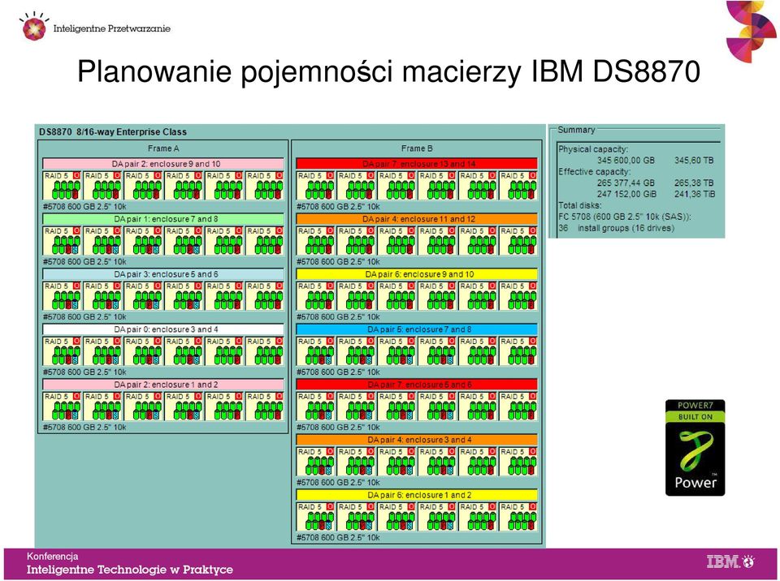Select first RAID 5 array under DA pair 3: enclosure 5 and 6
Image resolution: width=780 pixels, height=581 pixels.
click(x=63, y=295)
